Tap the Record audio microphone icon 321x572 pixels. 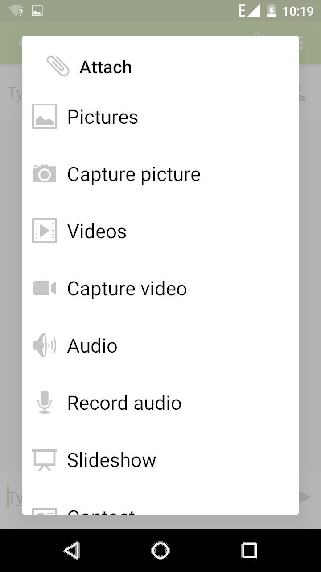[45, 402]
